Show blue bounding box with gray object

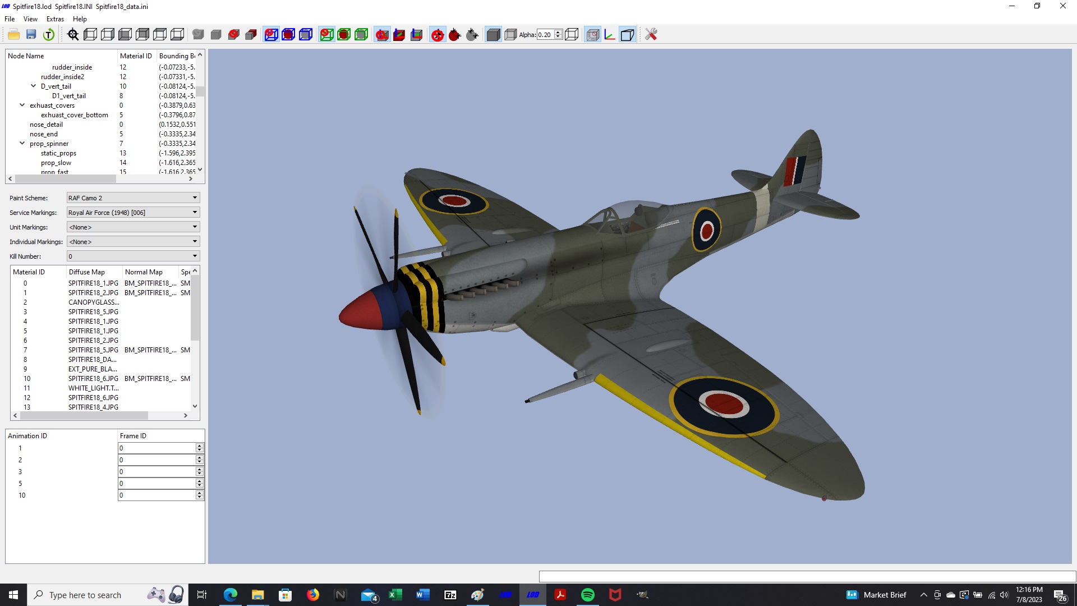[x=306, y=35]
